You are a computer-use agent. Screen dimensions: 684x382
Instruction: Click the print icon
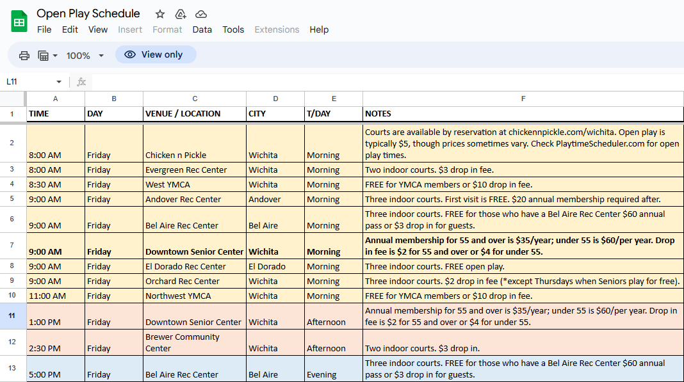click(24, 56)
